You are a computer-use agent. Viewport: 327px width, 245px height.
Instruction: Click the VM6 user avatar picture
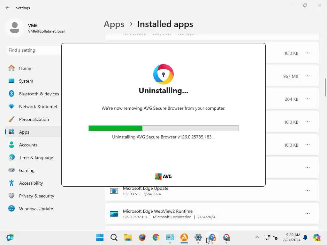[x=15, y=28]
